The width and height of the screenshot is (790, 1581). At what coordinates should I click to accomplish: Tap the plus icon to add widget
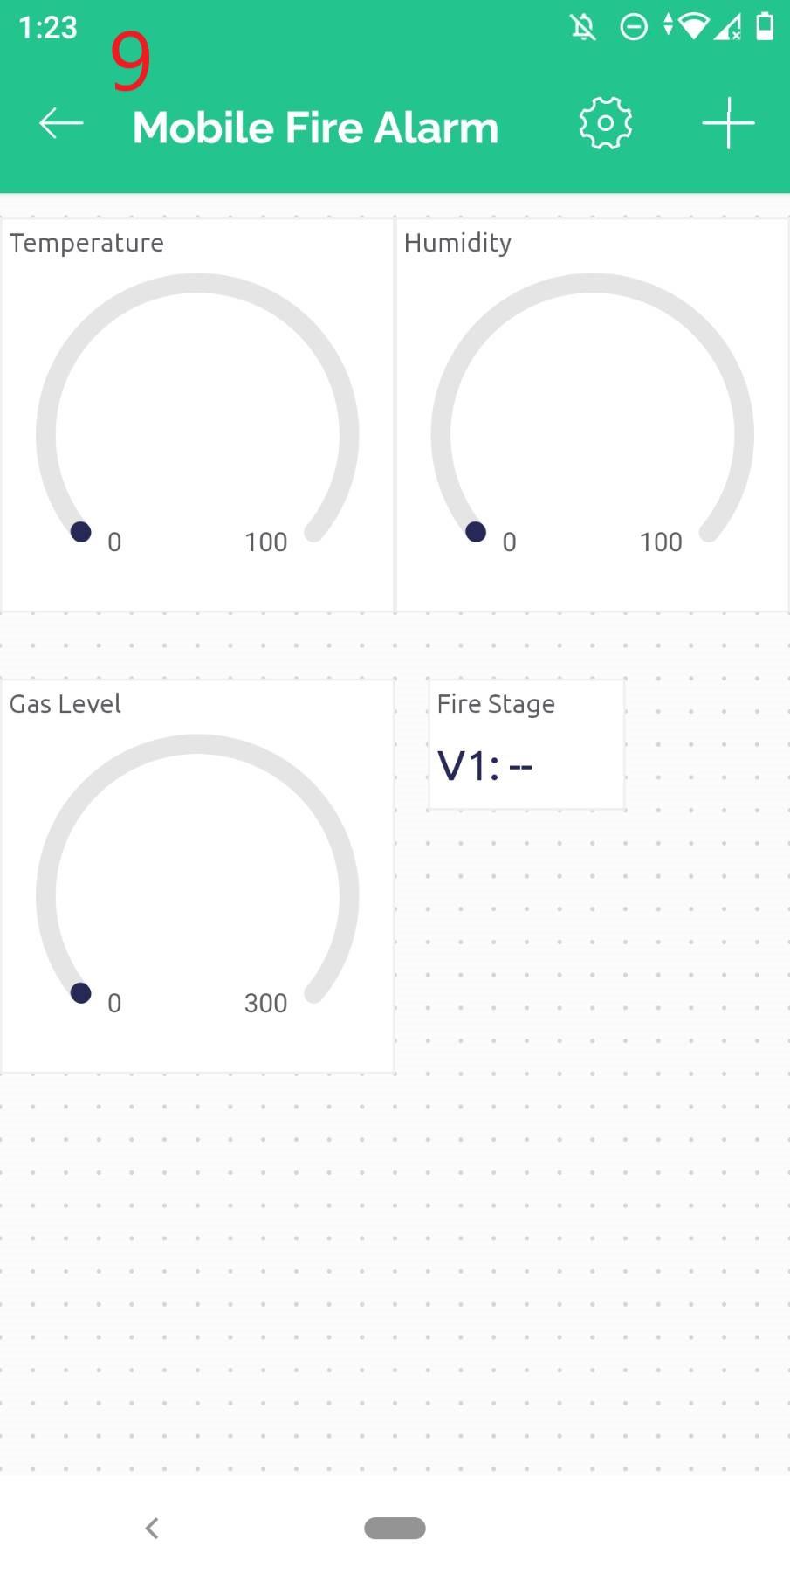pyautogui.click(x=728, y=123)
